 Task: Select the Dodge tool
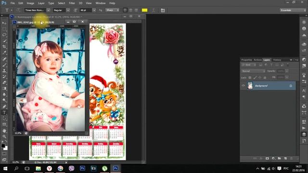4,100
